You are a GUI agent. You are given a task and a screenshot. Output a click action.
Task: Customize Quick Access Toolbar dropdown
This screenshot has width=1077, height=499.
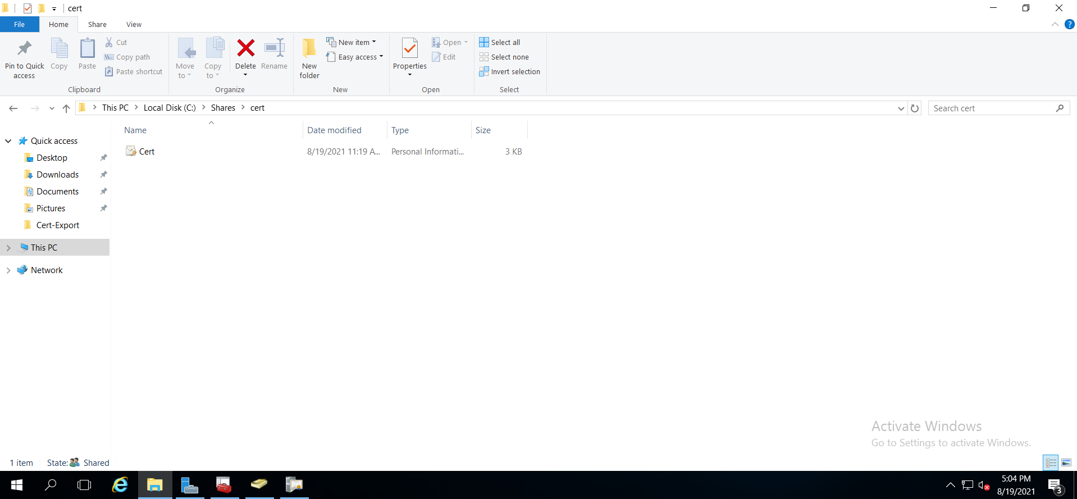pyautogui.click(x=54, y=8)
